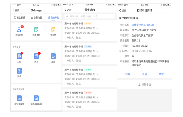Image resolution: width=183 pixels, height=117 pixels.
Task: Switch to the 安全看板 tab
Action: [x=19, y=17]
